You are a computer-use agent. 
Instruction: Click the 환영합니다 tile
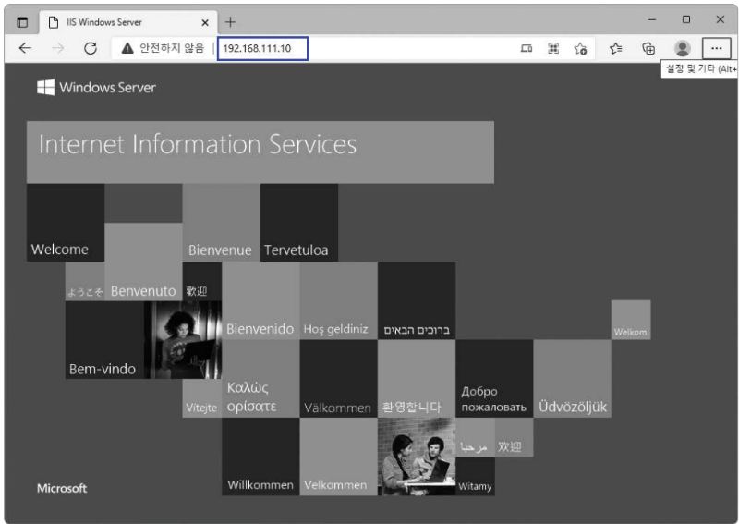click(417, 378)
